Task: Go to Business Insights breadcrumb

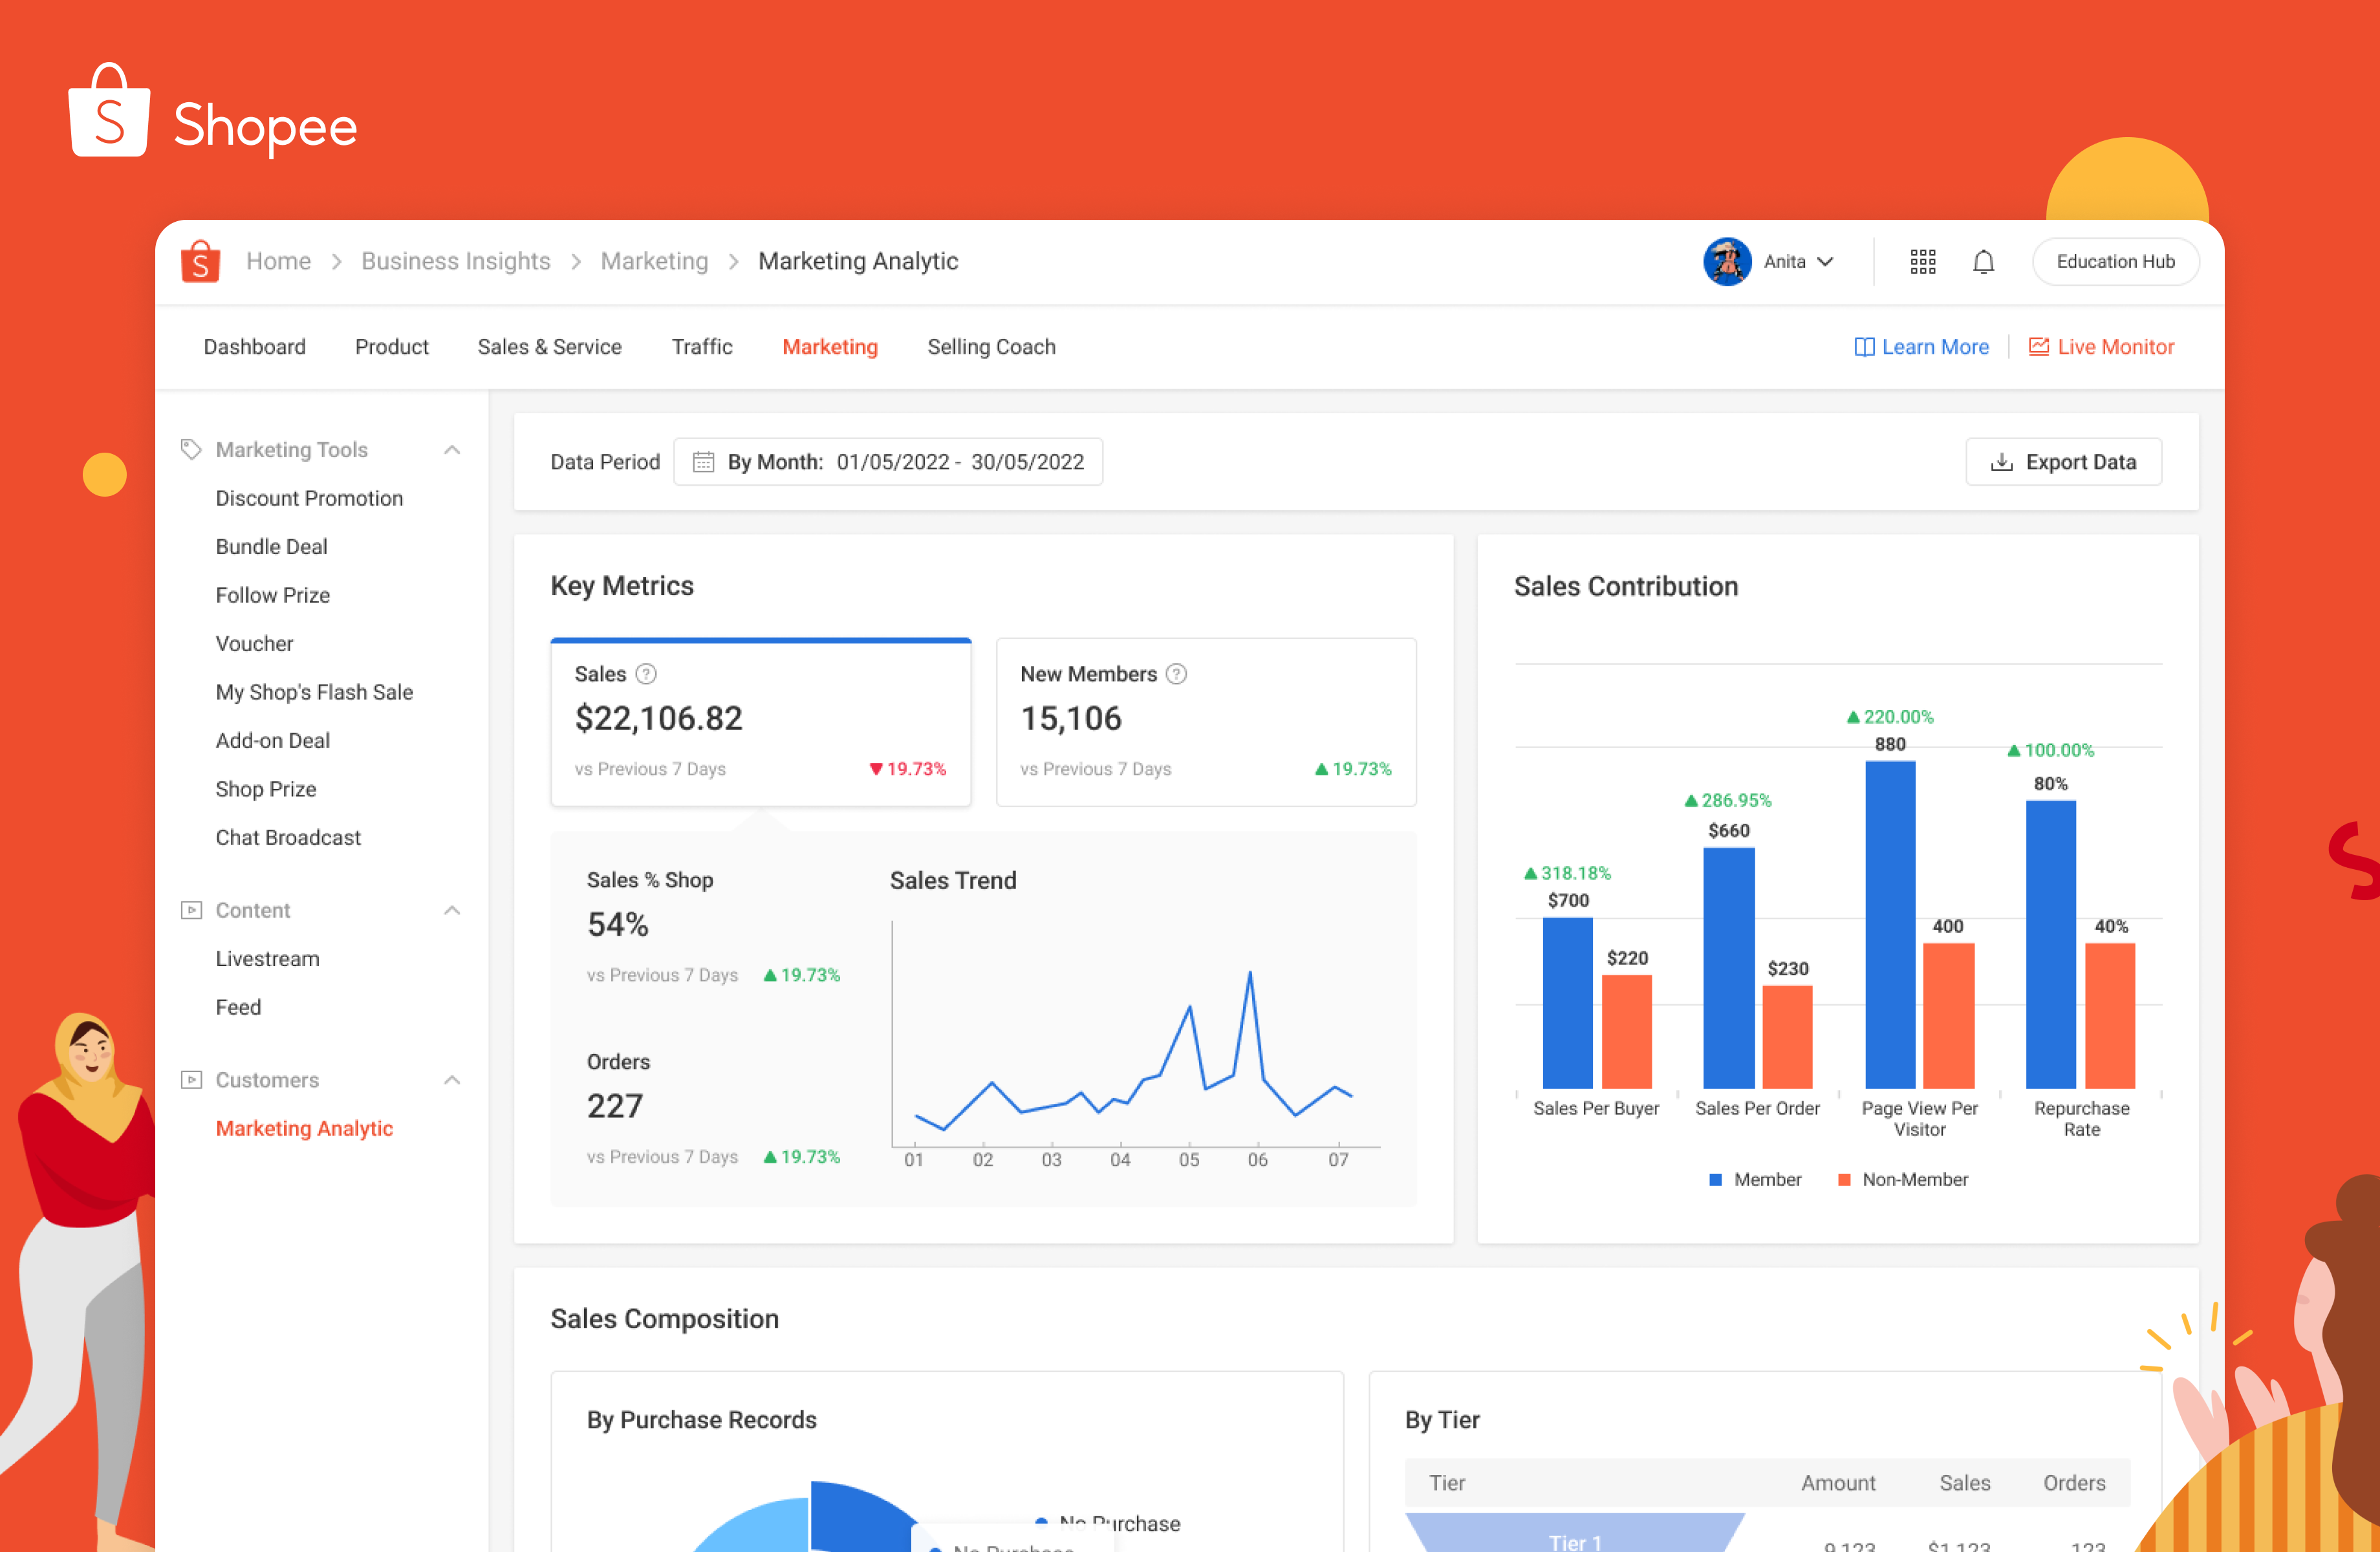Action: click(456, 262)
